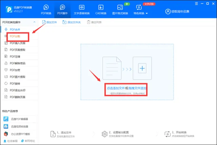
Task: Select PDF页面提取 in sidebar
Action: pos(19,50)
